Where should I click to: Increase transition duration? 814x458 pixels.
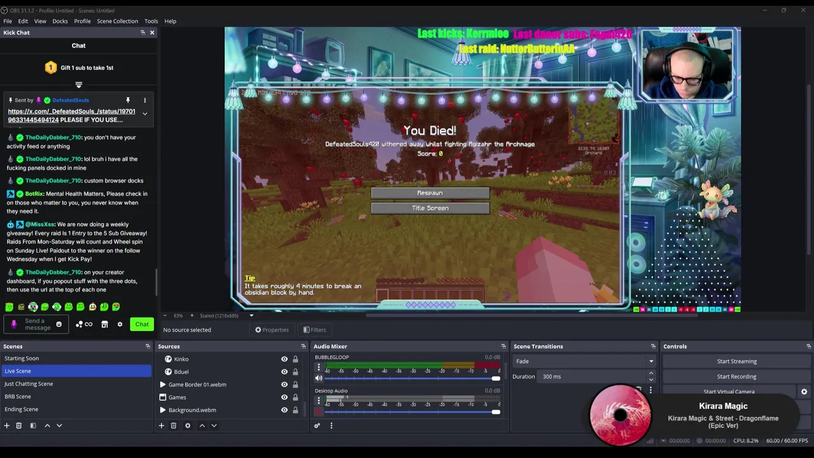(651, 373)
